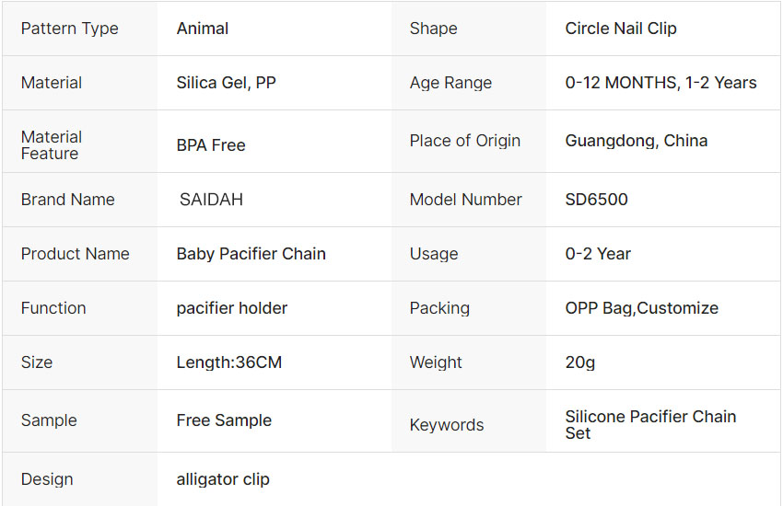Viewport: 783px width, 506px height.
Task: Select the 0-2 Year usage value
Action: coord(598,254)
